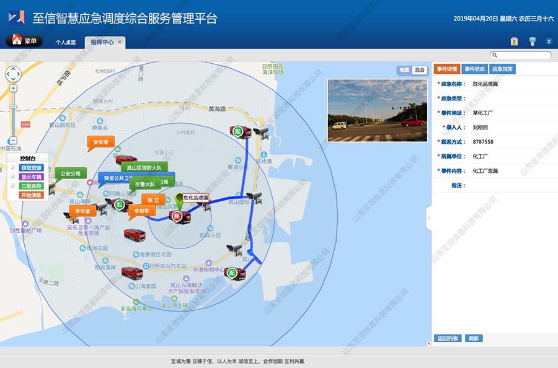Click the 公安分局 map label

point(71,173)
